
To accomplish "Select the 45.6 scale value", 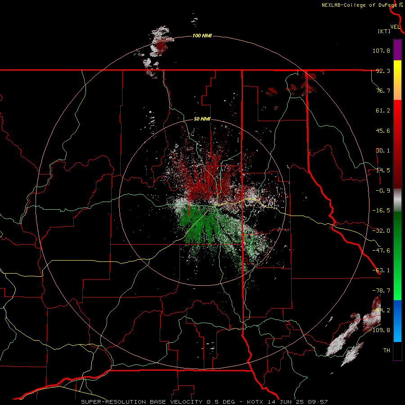I will [383, 130].
